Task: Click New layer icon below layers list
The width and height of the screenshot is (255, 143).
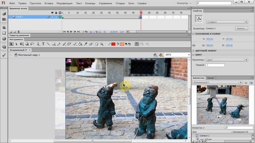Action: [x=11, y=32]
